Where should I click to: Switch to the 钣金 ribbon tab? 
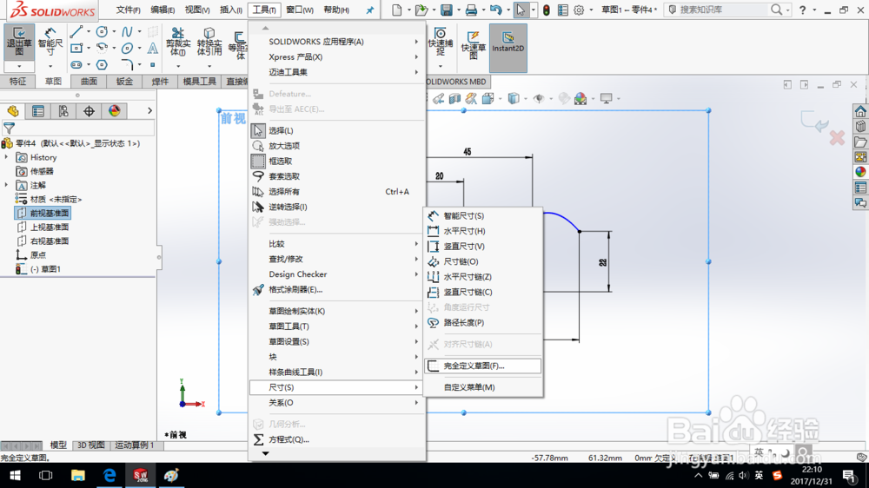coord(124,82)
